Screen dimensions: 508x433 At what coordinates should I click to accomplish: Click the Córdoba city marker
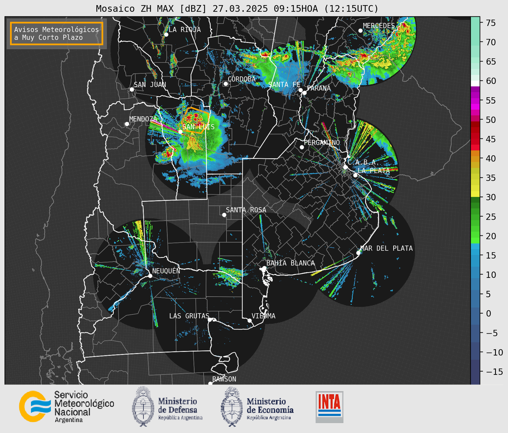click(x=226, y=84)
